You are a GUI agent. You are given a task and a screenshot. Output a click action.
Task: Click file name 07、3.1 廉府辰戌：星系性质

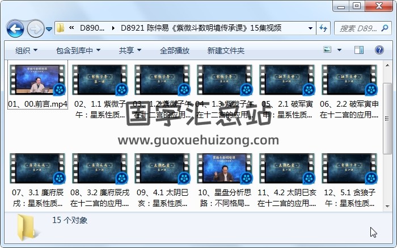click(x=37, y=198)
